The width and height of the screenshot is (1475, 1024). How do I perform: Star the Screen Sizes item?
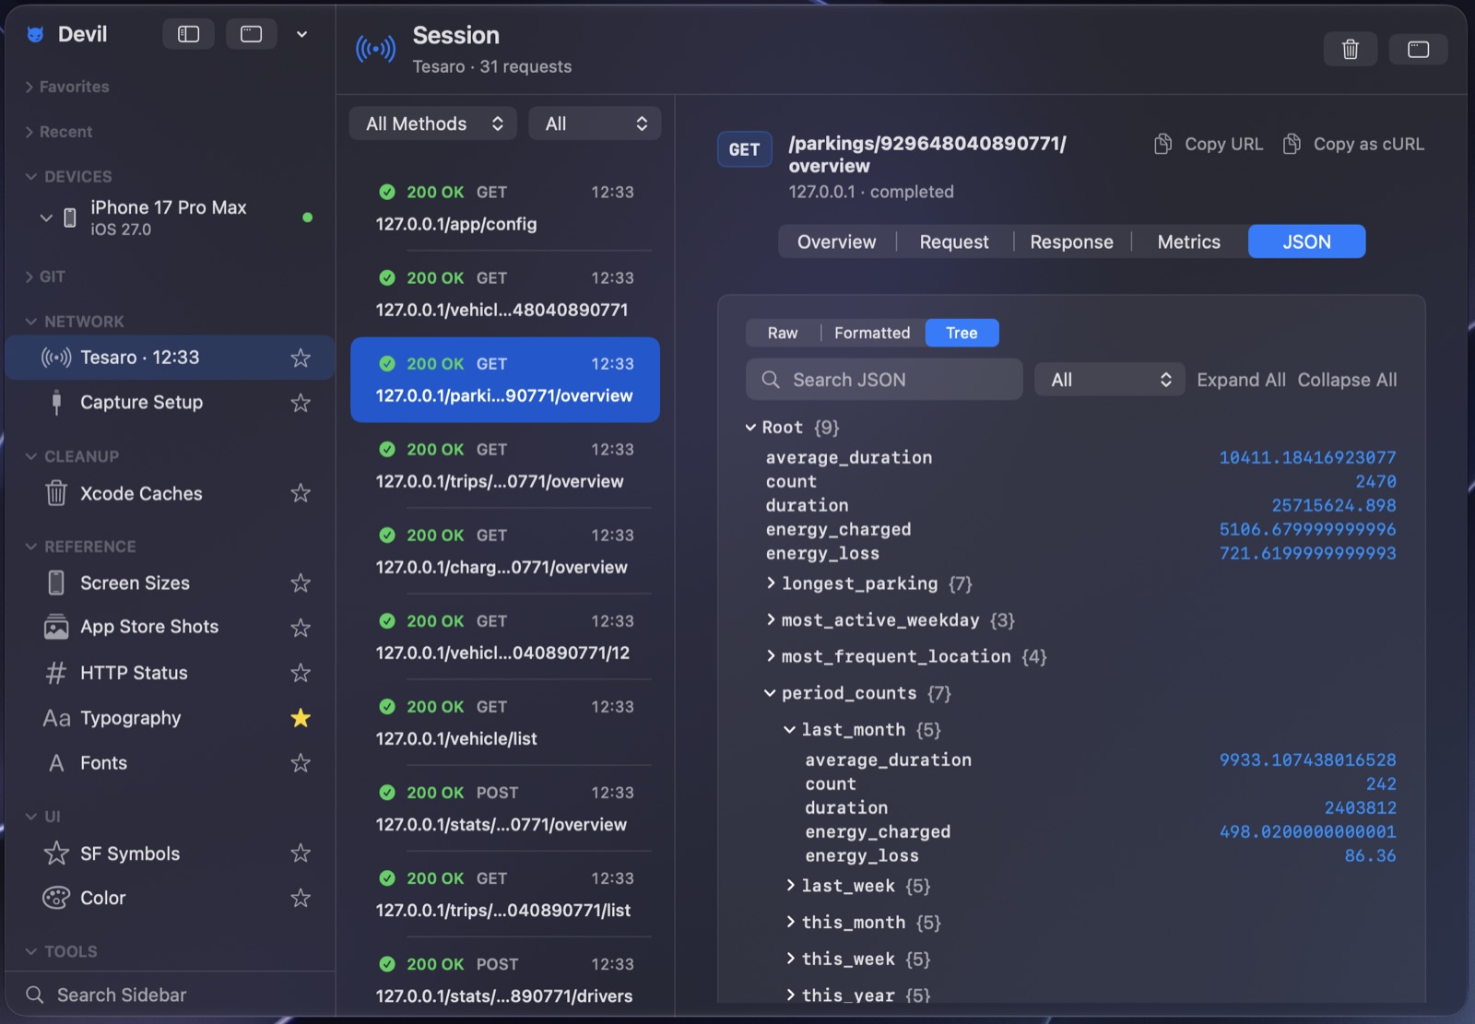click(x=301, y=583)
